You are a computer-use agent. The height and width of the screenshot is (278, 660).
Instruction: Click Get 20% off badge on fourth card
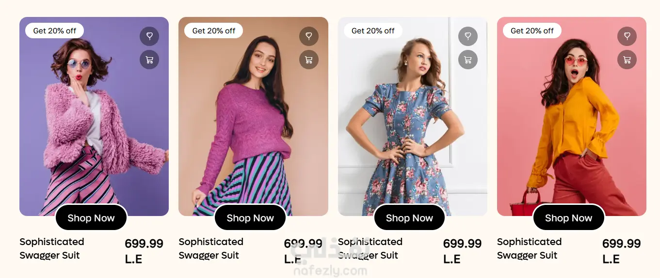tap(532, 31)
